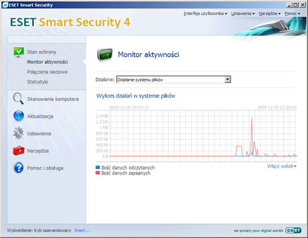
Task: Maximize the ESET Smart Security window
Action: [295, 5]
